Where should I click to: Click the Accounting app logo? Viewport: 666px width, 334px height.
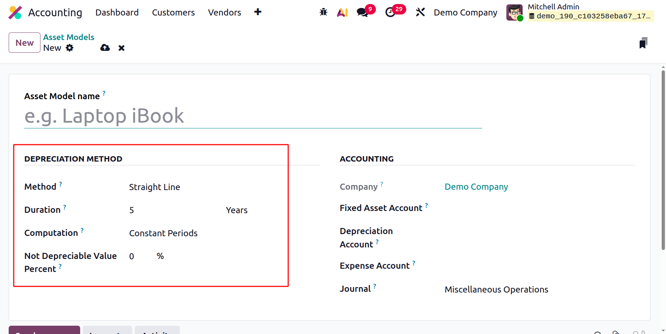pyautogui.click(x=15, y=13)
